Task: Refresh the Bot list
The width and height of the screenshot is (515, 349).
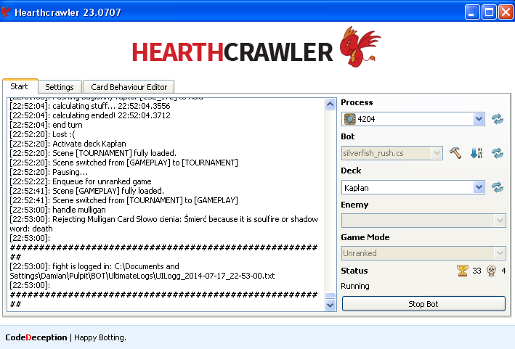Action: coord(498,153)
